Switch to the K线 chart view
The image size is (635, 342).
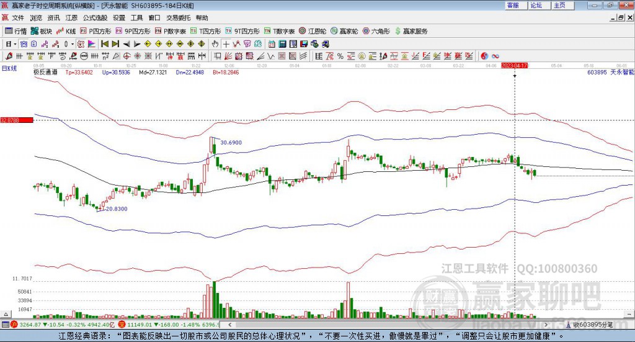66,31
